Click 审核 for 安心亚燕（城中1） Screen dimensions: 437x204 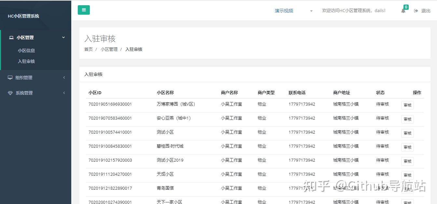407,119
